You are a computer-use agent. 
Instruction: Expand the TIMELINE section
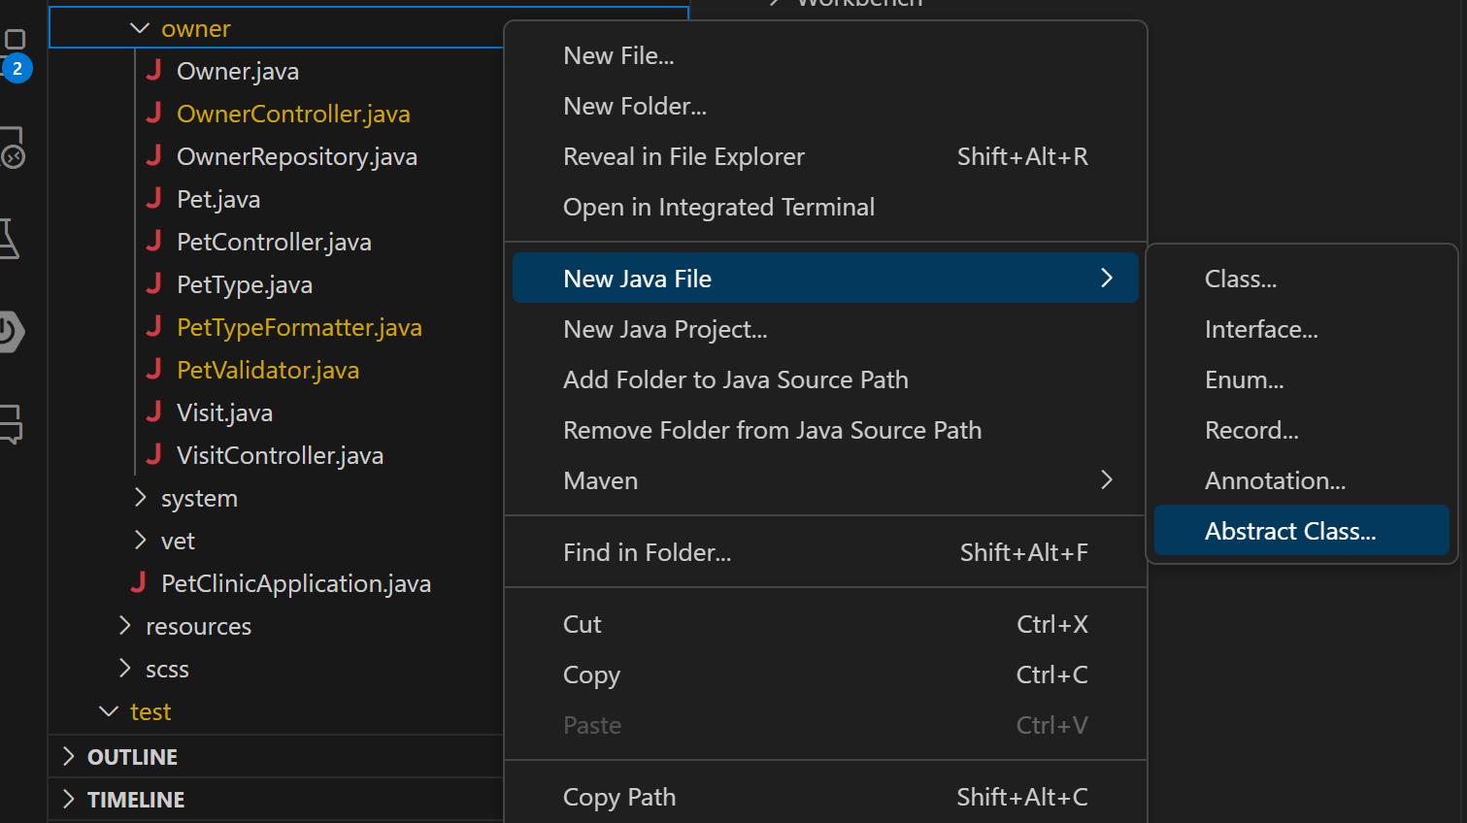135,799
